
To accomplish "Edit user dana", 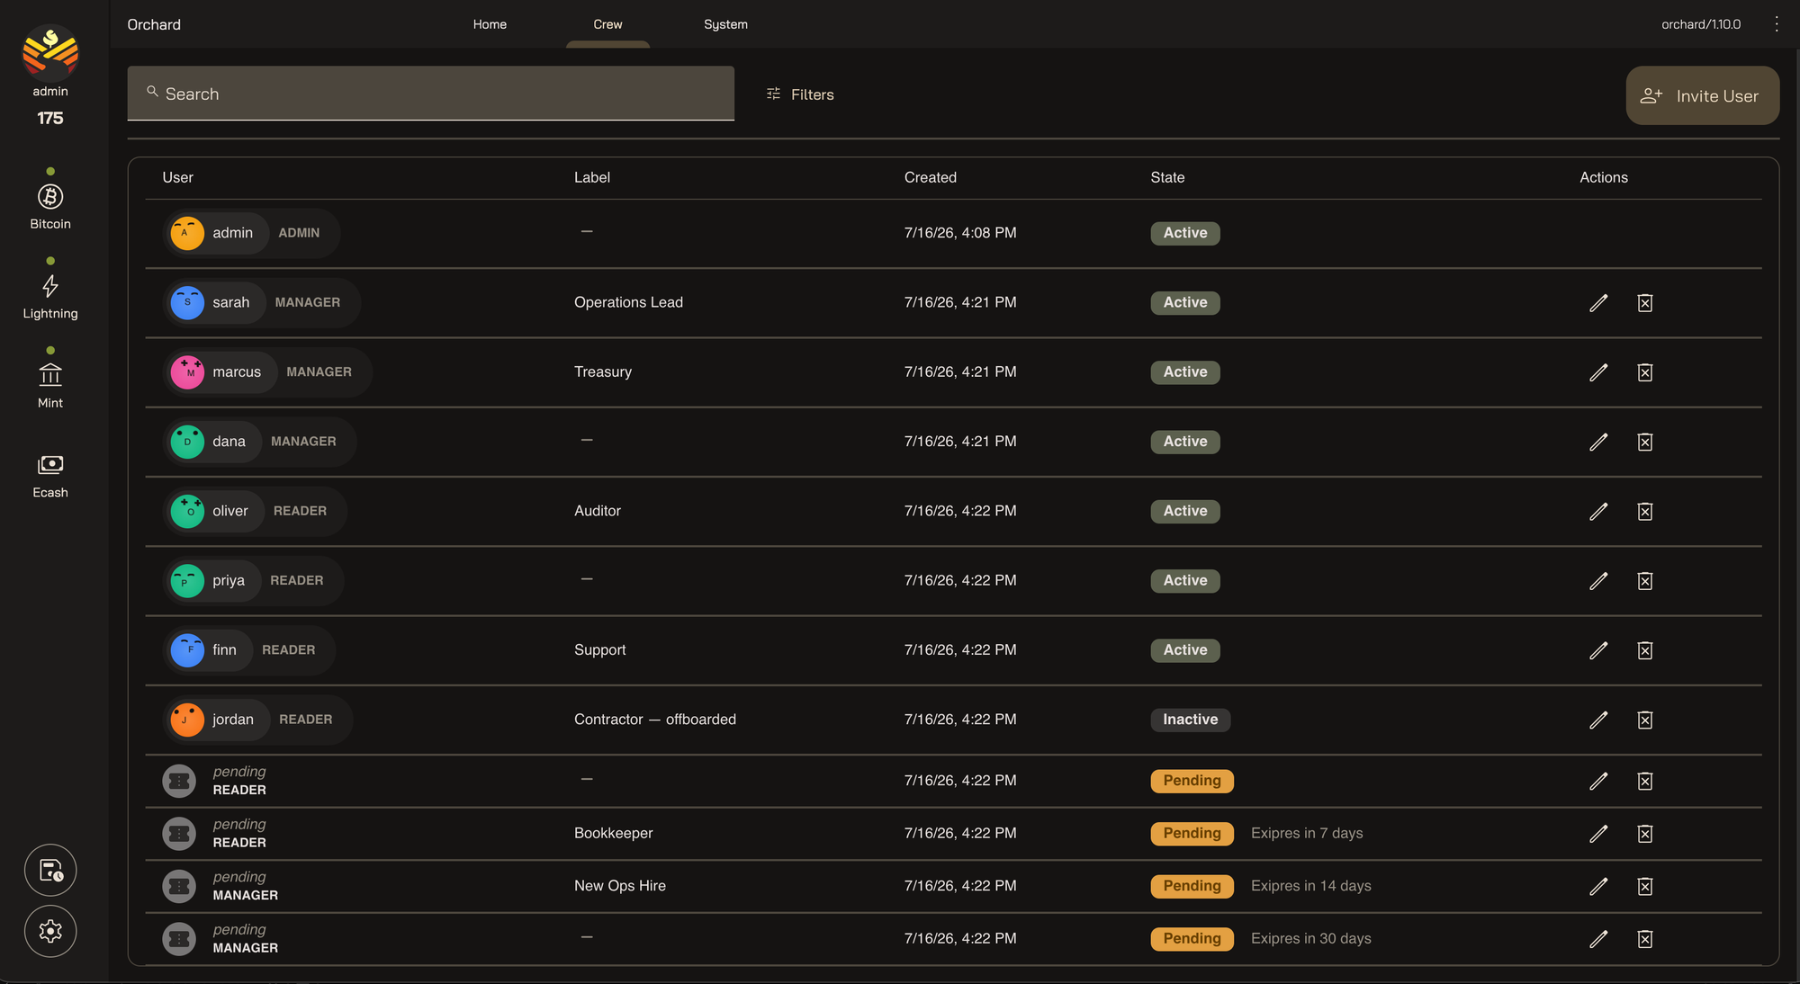I will pyautogui.click(x=1598, y=442).
